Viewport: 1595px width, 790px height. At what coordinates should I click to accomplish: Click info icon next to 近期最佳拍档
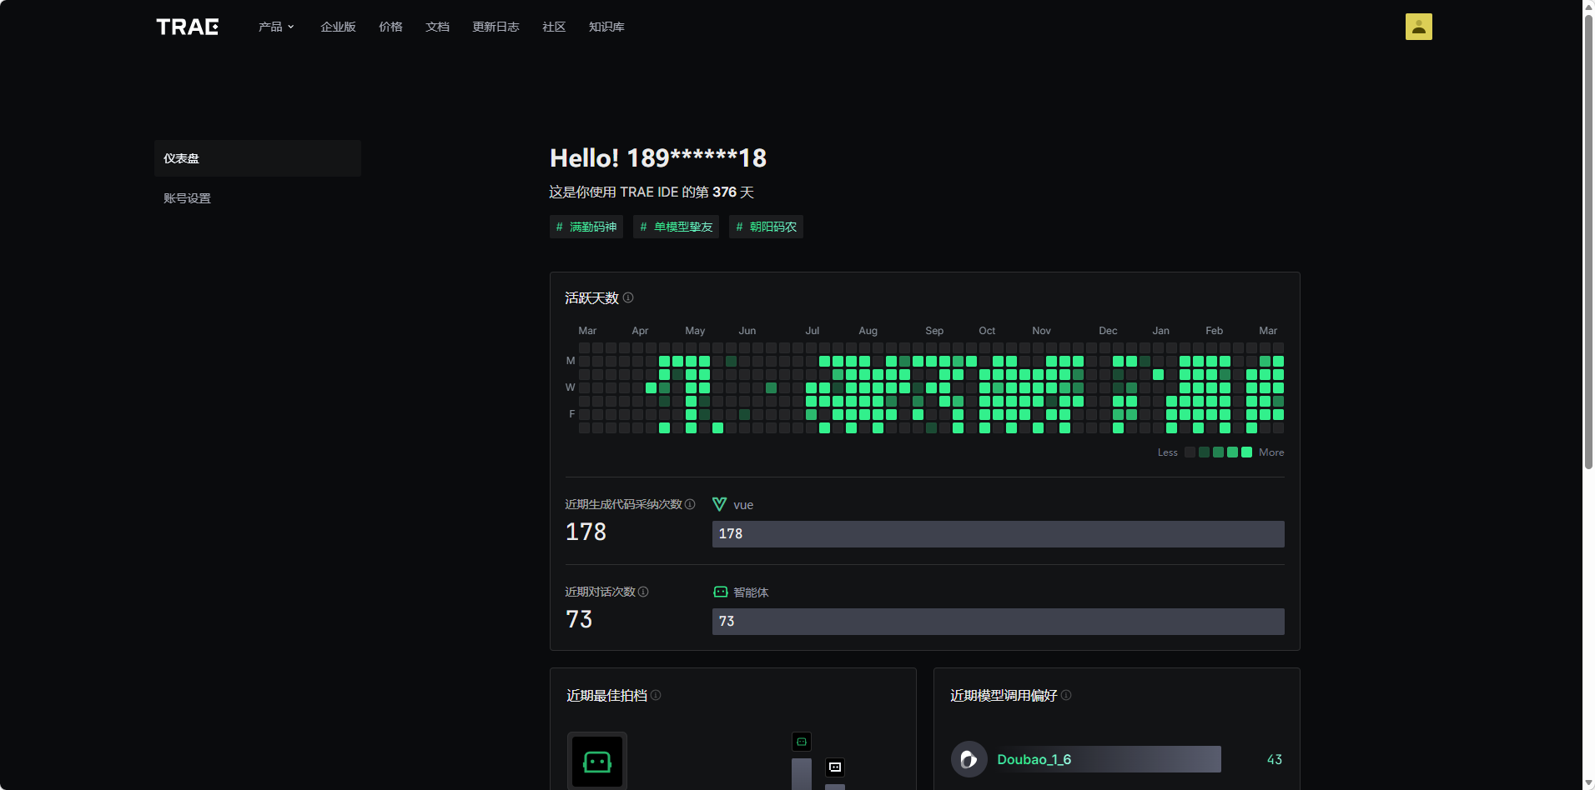pyautogui.click(x=656, y=695)
